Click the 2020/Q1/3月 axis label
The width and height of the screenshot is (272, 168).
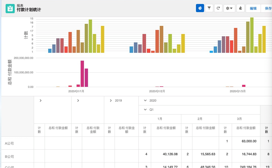238,91
